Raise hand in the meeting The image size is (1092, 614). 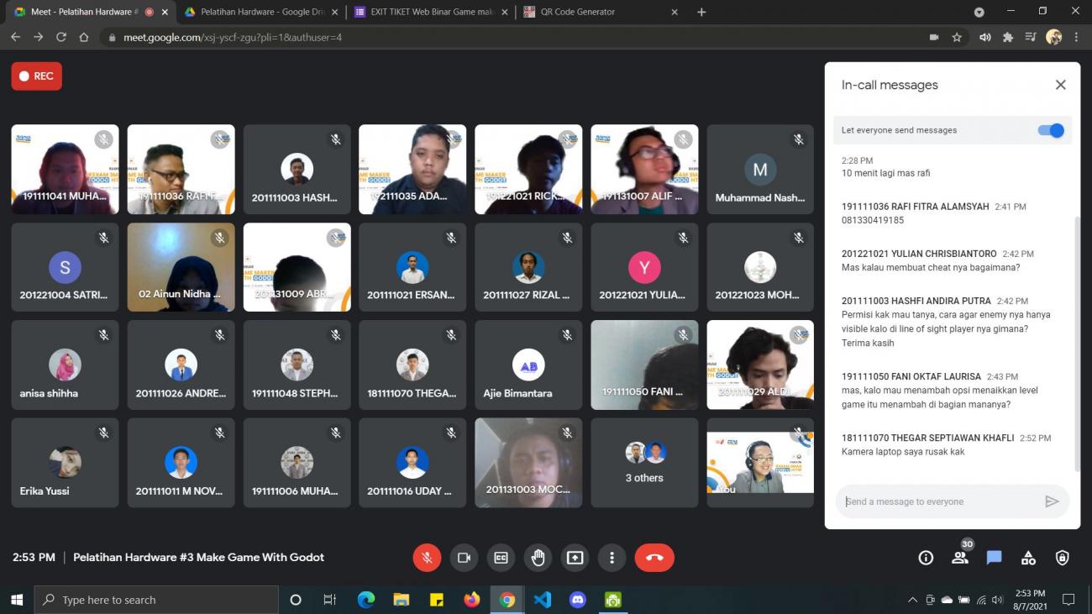[538, 558]
